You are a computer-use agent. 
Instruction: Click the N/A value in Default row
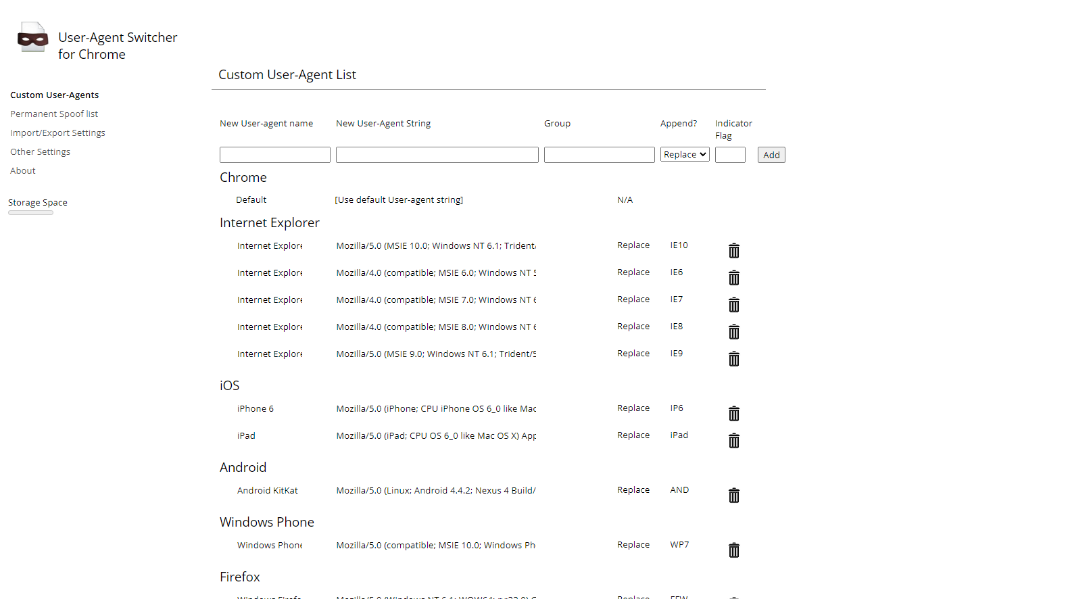tap(625, 200)
